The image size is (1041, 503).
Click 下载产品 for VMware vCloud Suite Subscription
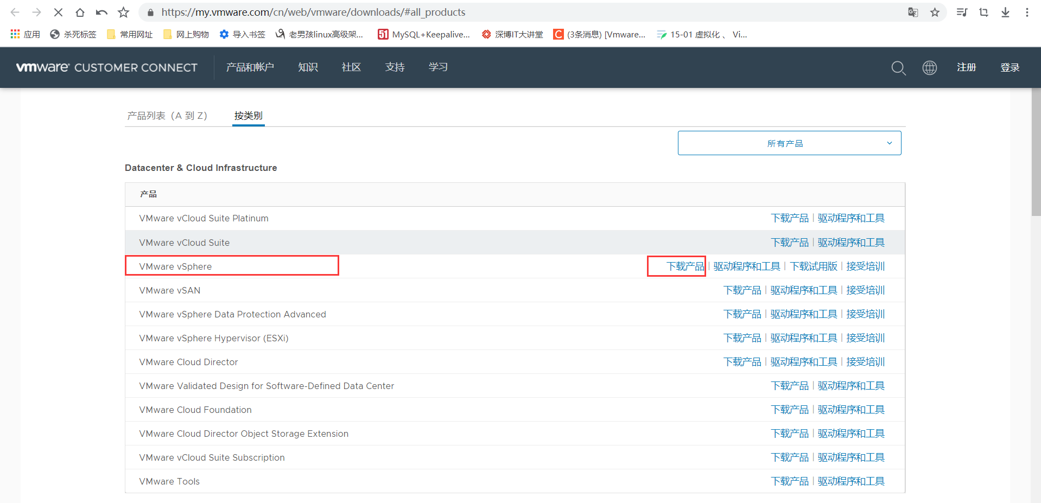point(790,457)
